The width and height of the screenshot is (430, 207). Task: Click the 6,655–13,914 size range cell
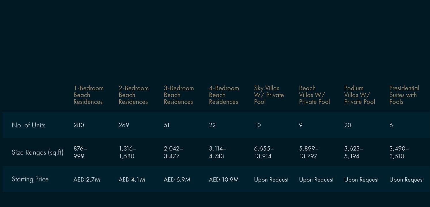[x=264, y=152]
